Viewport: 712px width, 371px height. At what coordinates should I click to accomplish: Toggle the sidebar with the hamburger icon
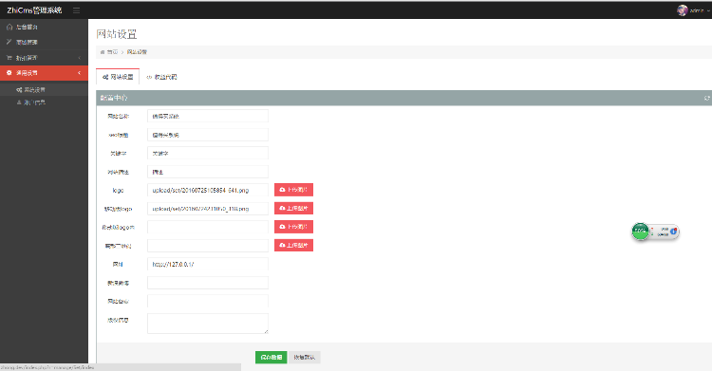[x=76, y=10]
